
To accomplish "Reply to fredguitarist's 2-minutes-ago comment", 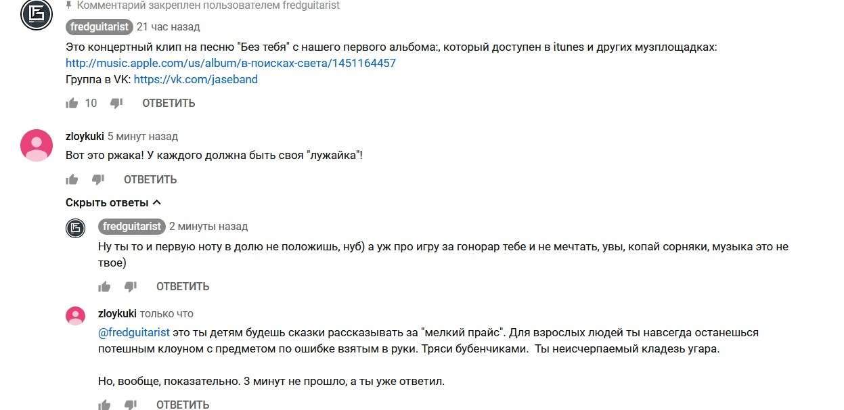I will coord(183,286).
